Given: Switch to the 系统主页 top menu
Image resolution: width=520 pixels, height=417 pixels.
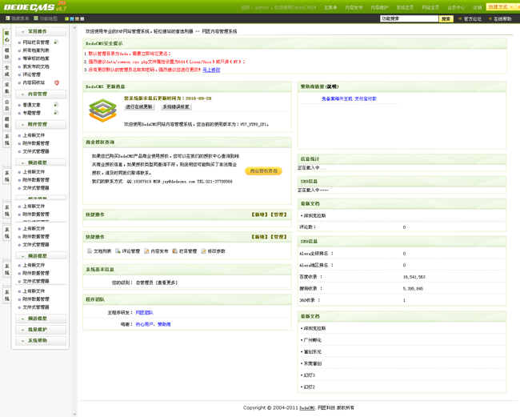Looking at the screenshot, I should point(405,7).
